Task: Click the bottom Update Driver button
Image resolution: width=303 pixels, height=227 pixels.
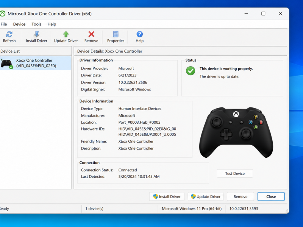Action: 205,196
